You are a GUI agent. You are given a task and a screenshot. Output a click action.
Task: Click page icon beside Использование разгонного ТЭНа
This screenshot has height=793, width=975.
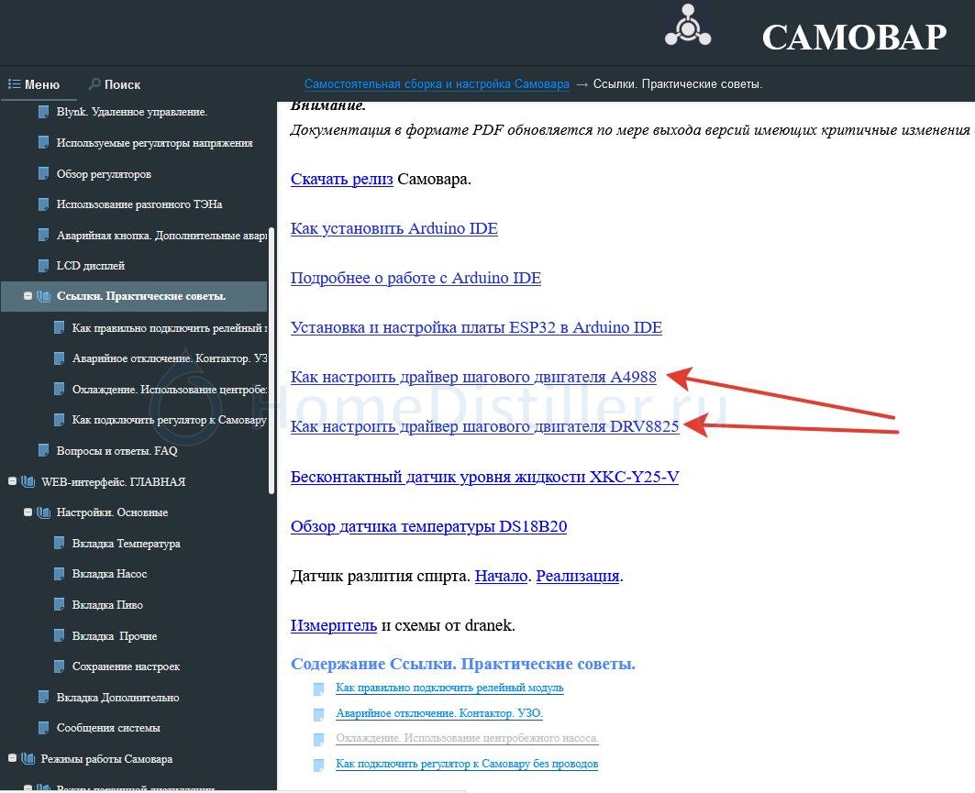pos(43,204)
